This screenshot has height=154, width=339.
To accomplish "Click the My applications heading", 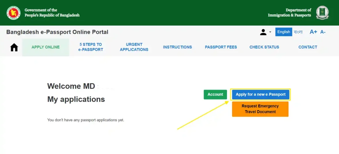I will (x=76, y=99).
